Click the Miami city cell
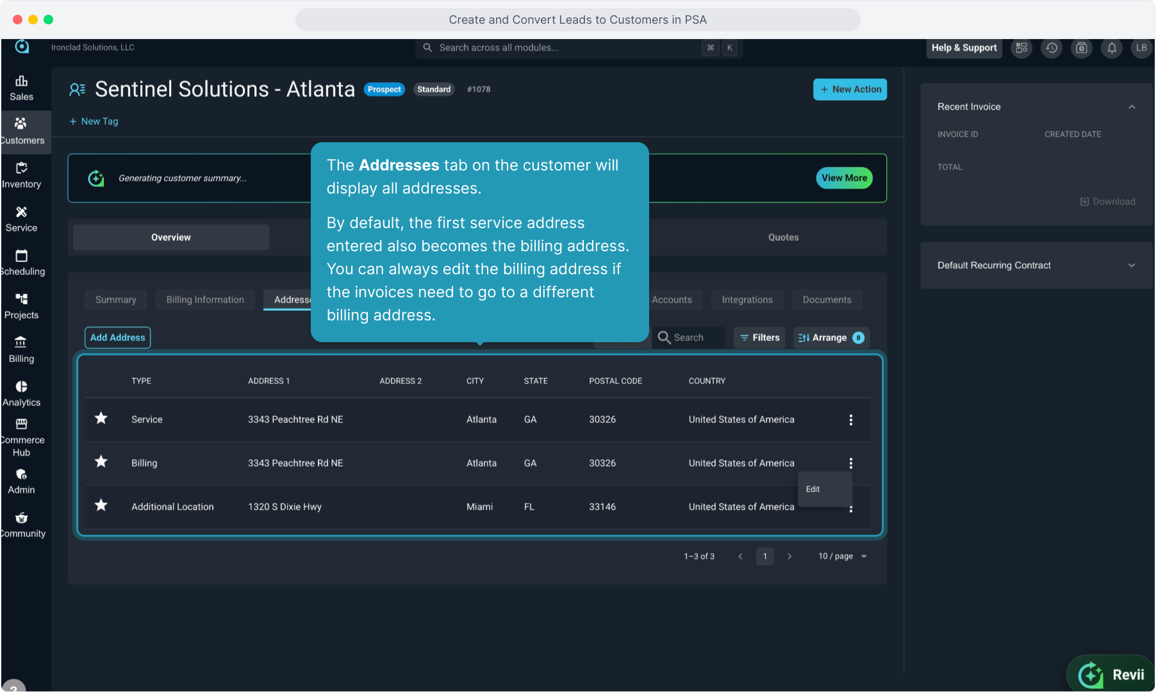 [x=479, y=507]
